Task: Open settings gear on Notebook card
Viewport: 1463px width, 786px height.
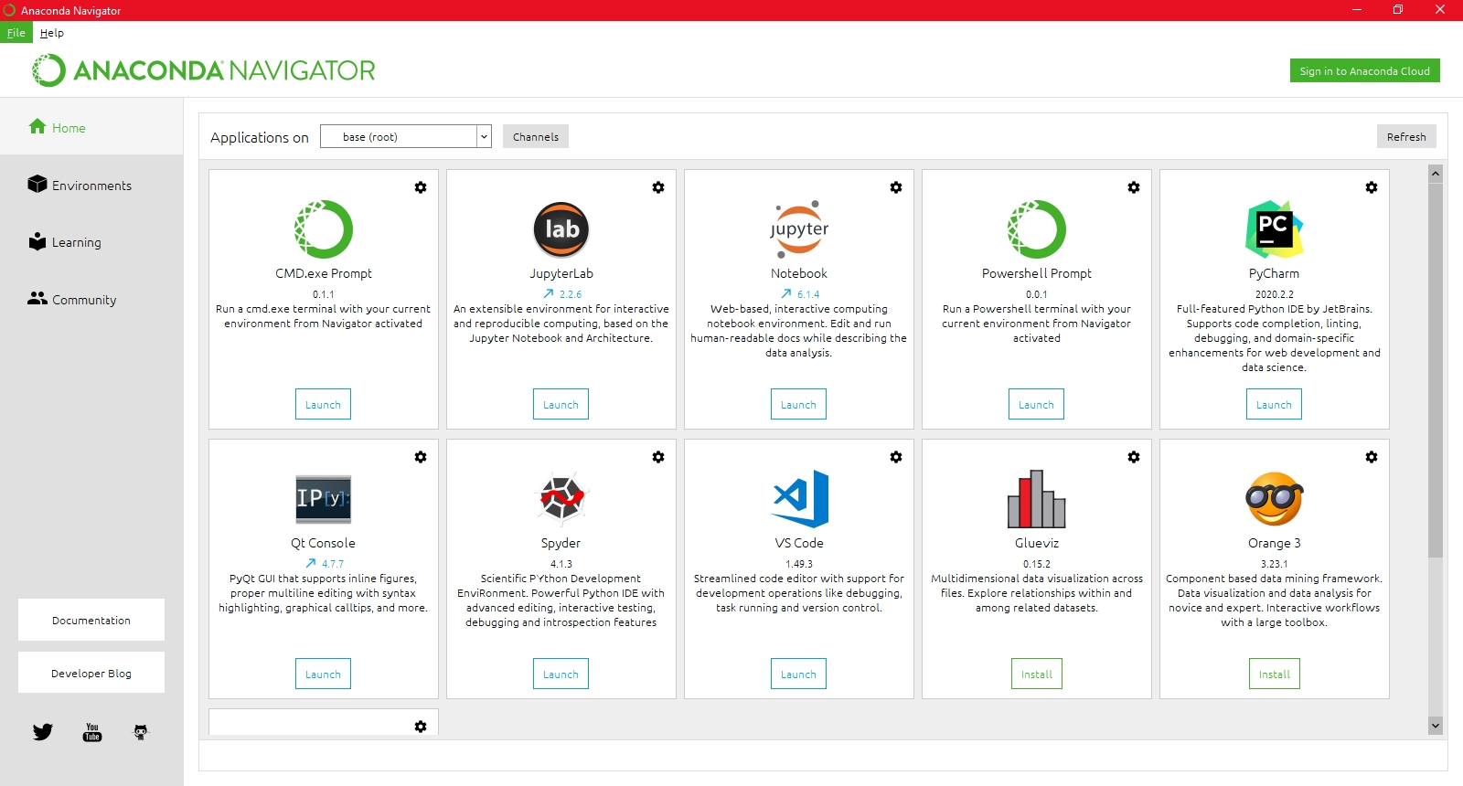Action: pos(896,187)
